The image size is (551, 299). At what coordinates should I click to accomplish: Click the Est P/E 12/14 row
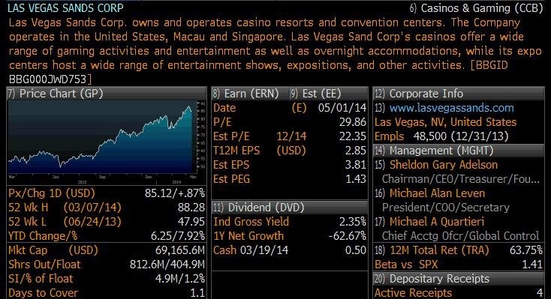pos(290,136)
